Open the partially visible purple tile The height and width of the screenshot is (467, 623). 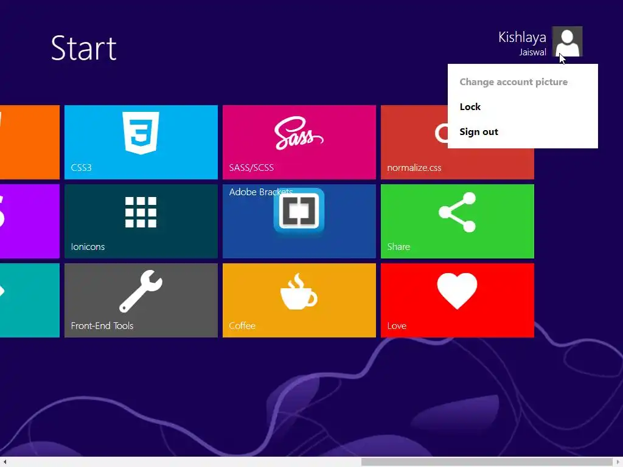pyautogui.click(x=30, y=221)
